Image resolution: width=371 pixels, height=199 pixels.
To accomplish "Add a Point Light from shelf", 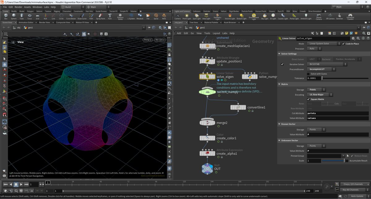I will click(187, 16).
